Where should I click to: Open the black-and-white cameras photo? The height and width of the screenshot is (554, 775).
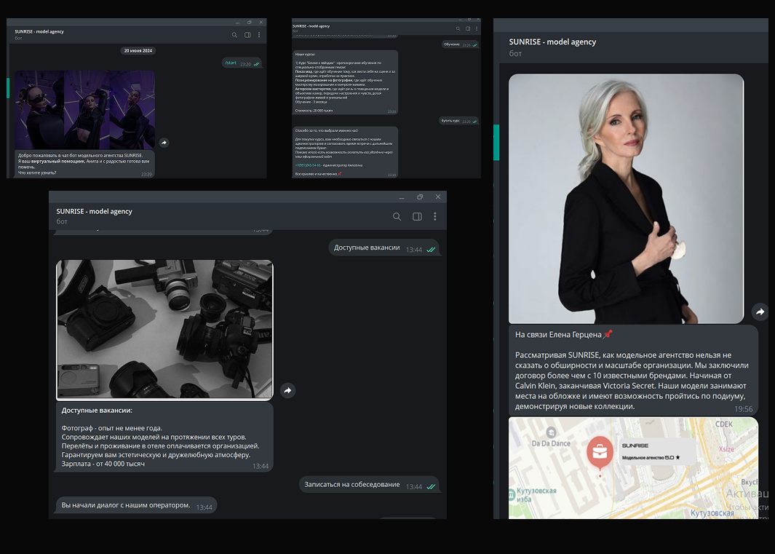click(164, 330)
